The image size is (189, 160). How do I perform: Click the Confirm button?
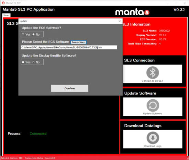tap(69, 88)
